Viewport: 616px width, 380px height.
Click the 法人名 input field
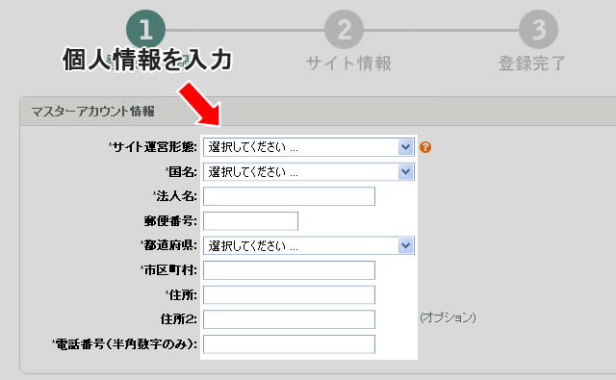pos(289,196)
